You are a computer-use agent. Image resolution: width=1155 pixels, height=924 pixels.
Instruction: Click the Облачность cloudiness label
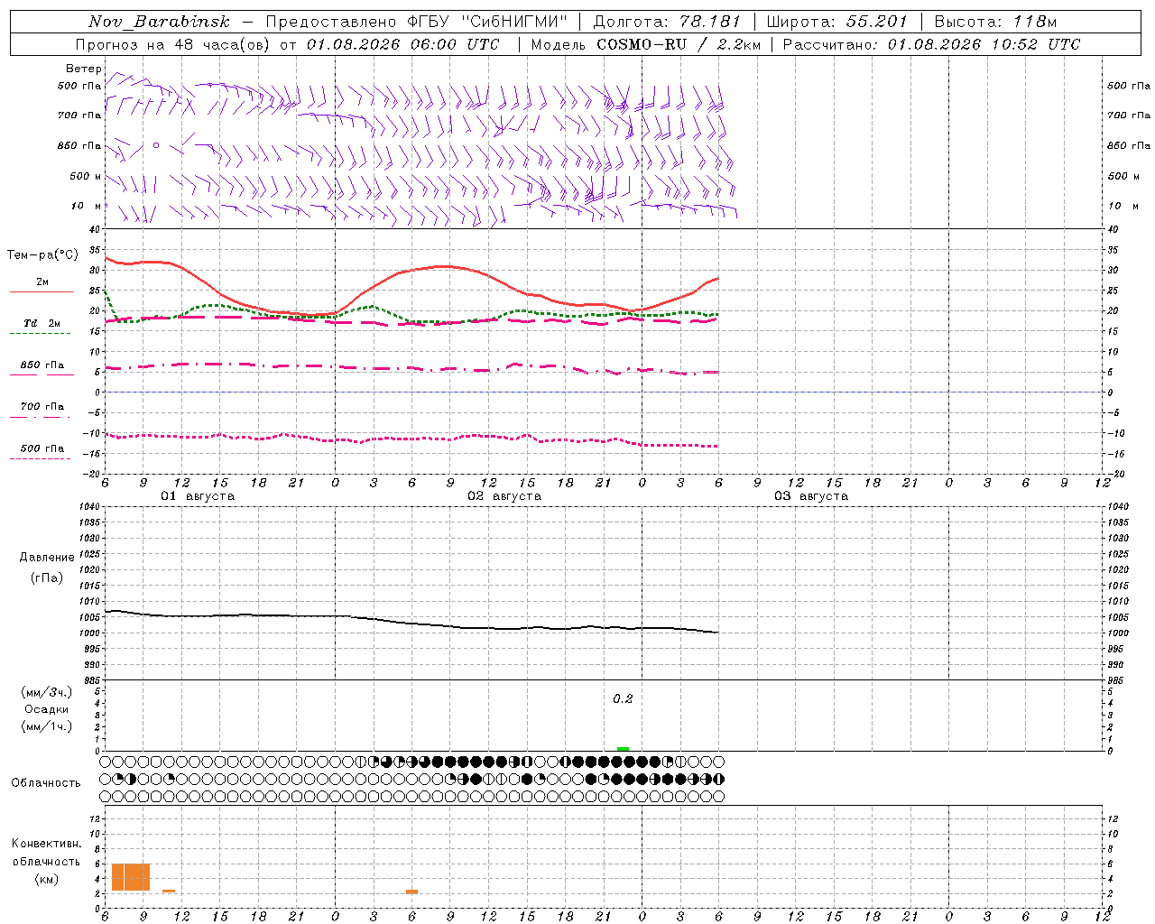click(46, 783)
